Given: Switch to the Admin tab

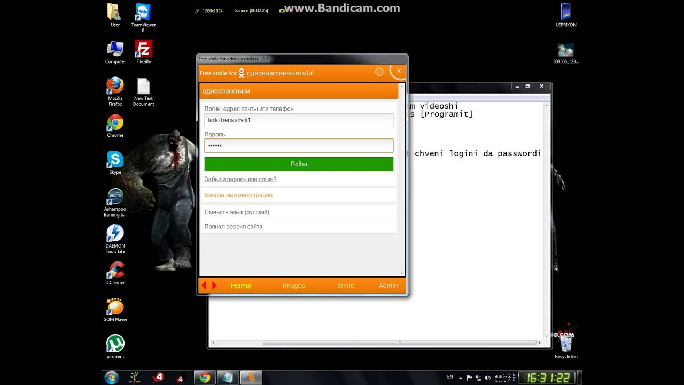Looking at the screenshot, I should coord(388,286).
